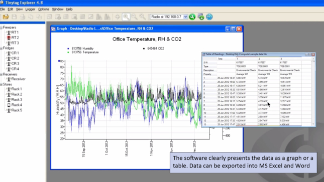The height and width of the screenshot is (182, 324).
Task: Click the 'Humidity (%RH)' axis title
Action: point(57,100)
